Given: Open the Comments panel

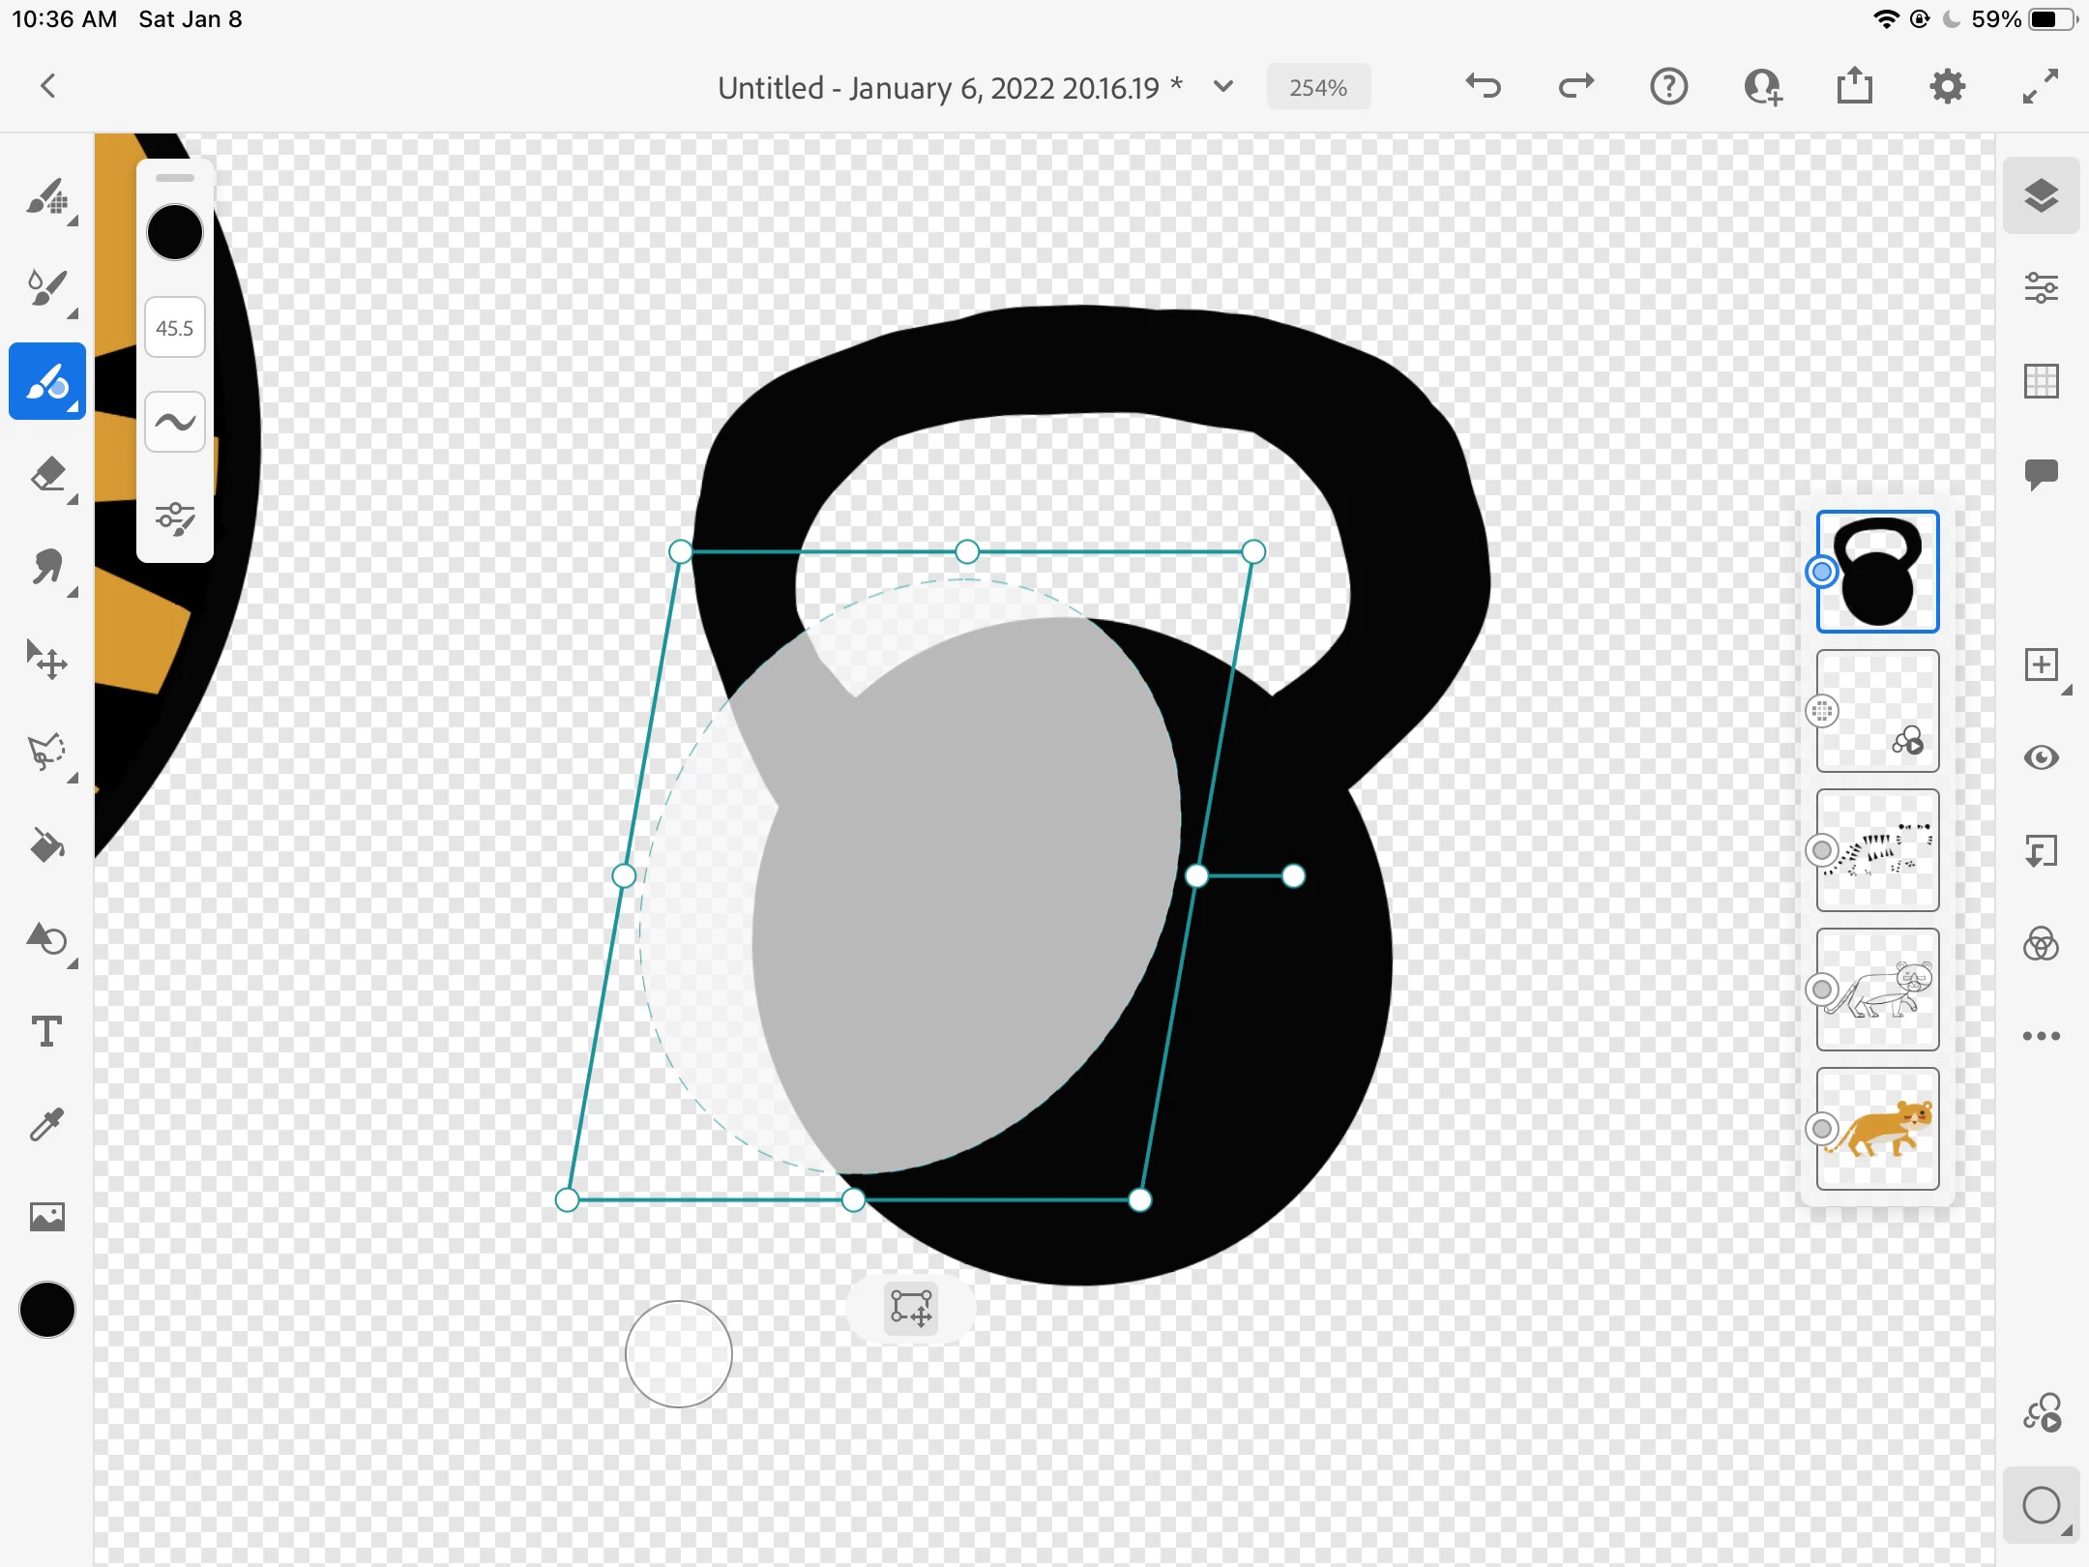Looking at the screenshot, I should pos(2041,474).
